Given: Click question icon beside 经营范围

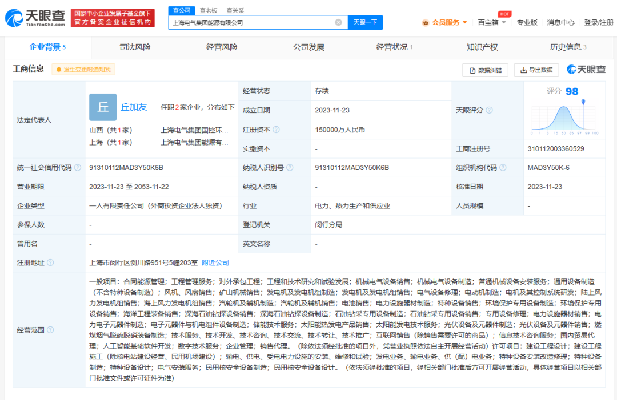Looking at the screenshot, I should (x=50, y=330).
